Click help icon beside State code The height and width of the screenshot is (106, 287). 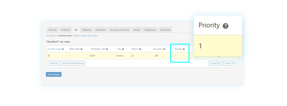click(x=81, y=49)
